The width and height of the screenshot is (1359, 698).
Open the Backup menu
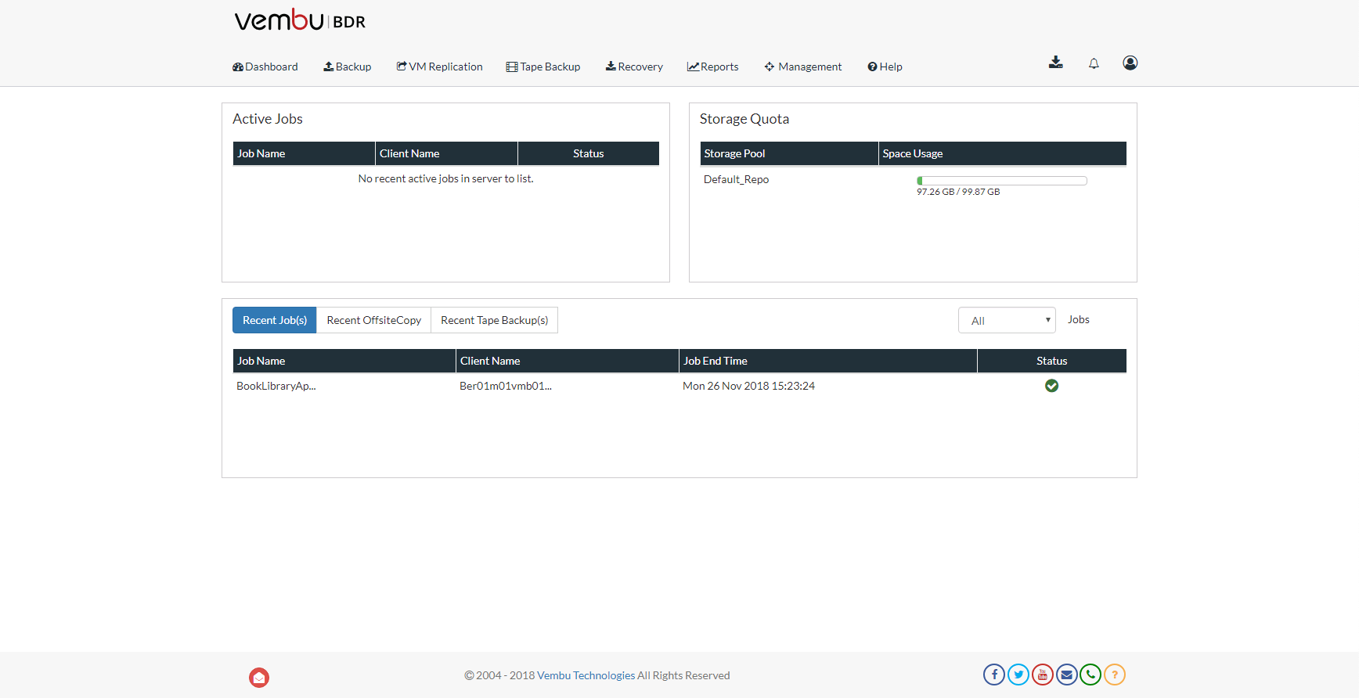click(348, 67)
